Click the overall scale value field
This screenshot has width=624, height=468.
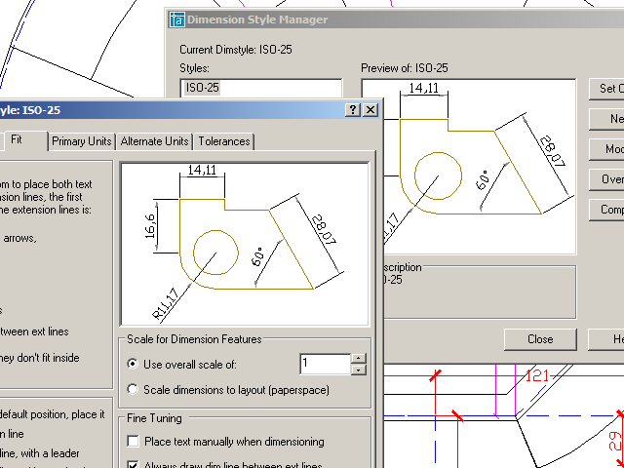point(324,365)
